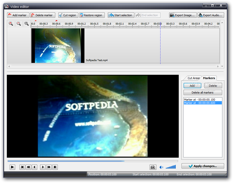Click the Start selection button
Screen dimensions: 233x183
point(121,15)
